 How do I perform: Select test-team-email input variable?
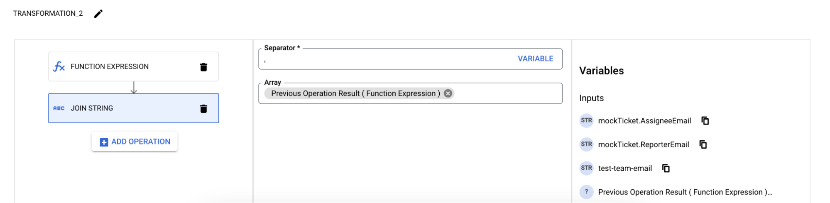624,168
